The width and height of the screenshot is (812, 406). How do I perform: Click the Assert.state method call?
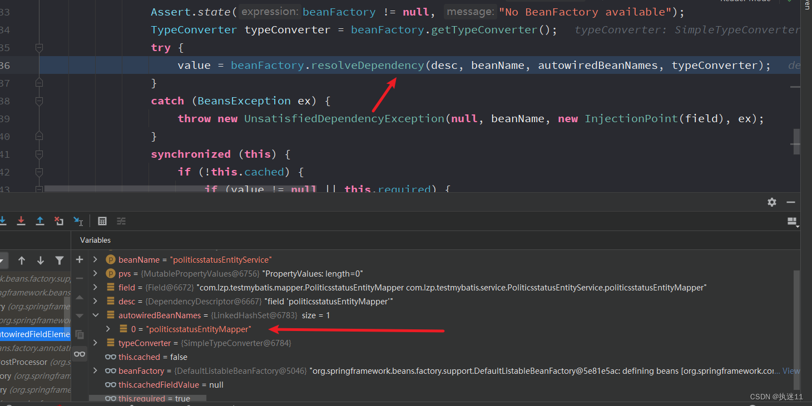[x=191, y=12]
